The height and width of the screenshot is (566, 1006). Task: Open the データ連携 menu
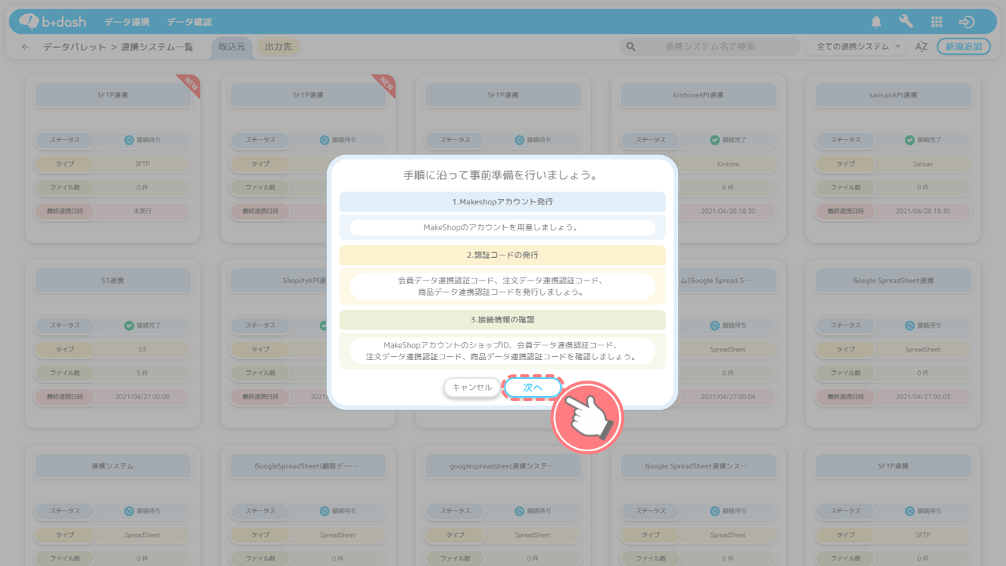pyautogui.click(x=129, y=22)
